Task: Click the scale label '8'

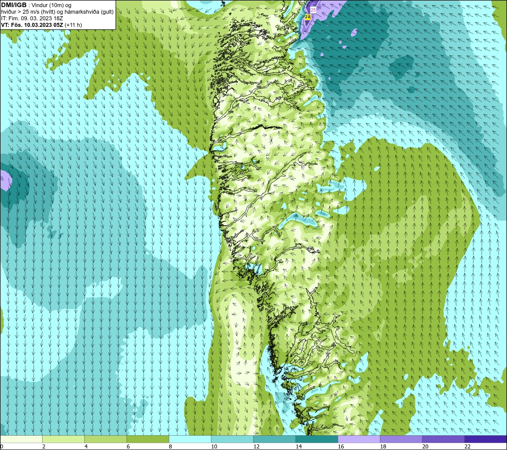Action: pos(170,446)
